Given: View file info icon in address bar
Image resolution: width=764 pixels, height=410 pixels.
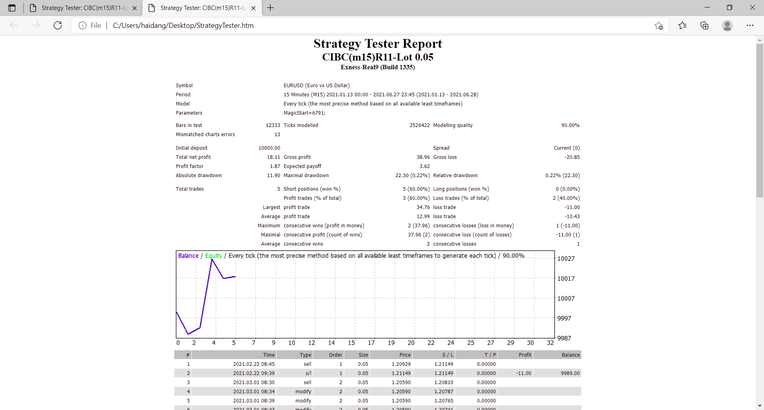Looking at the screenshot, I should [x=82, y=25].
